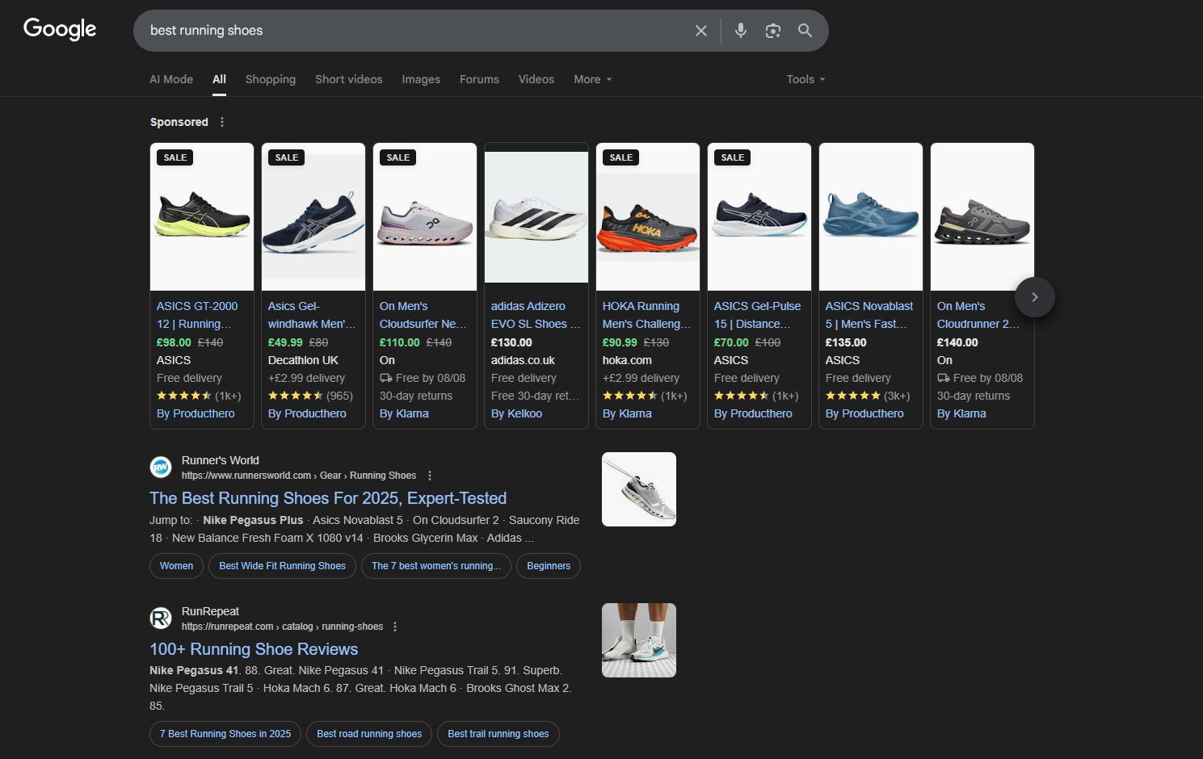Image resolution: width=1203 pixels, height=759 pixels.
Task: Click Asics Gel-windhawk Men's title link
Action: point(312,315)
